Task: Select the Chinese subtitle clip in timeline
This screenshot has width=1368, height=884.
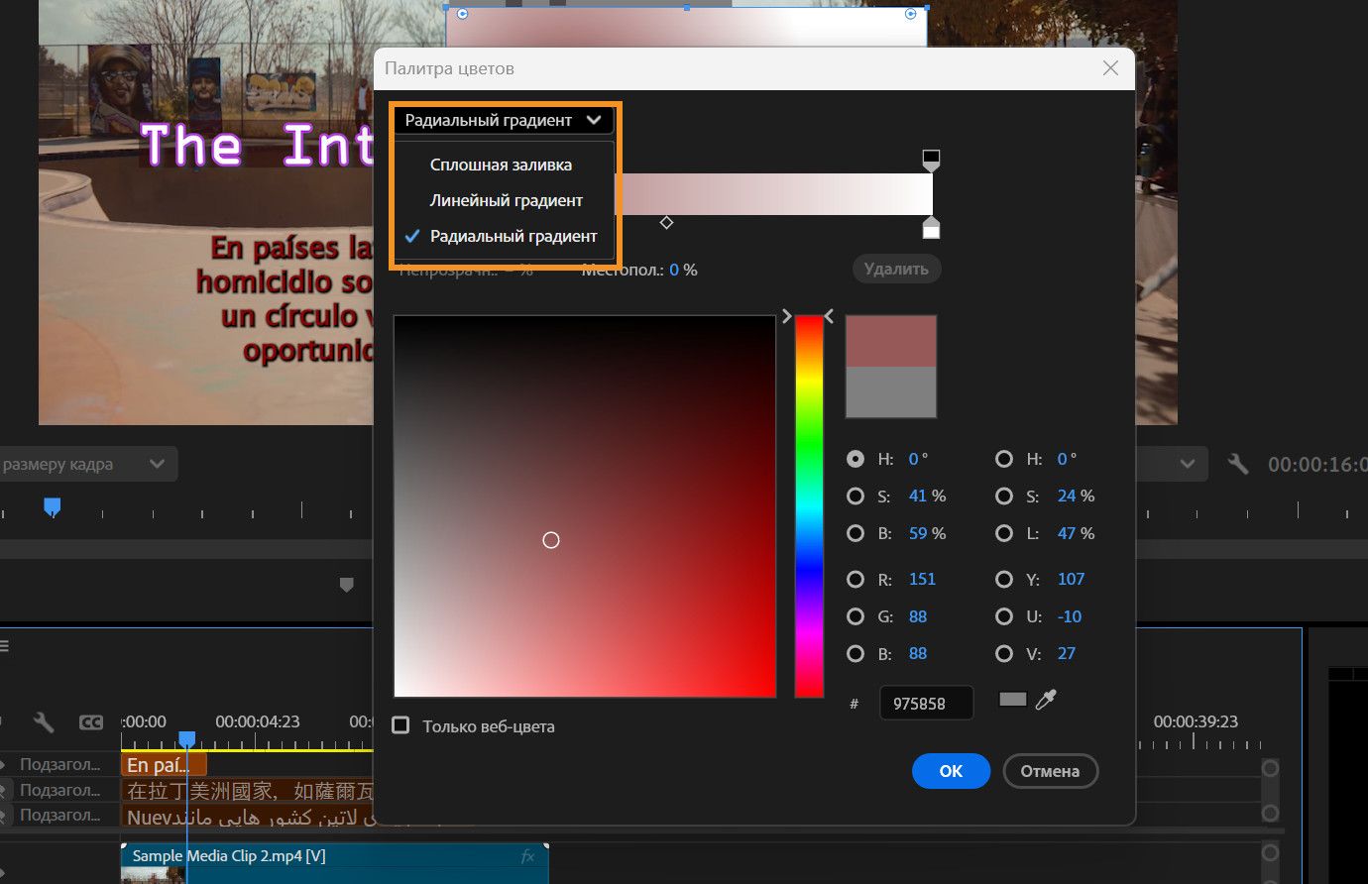Action: (x=248, y=790)
